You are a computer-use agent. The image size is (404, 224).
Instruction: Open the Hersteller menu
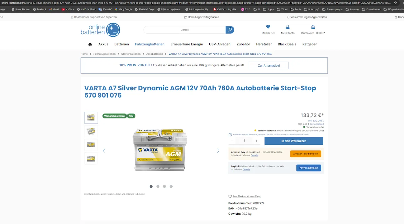coord(264,44)
